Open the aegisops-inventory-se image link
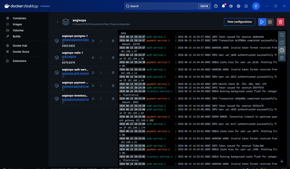Screen dimensions: 290x169 pos(75,99)
